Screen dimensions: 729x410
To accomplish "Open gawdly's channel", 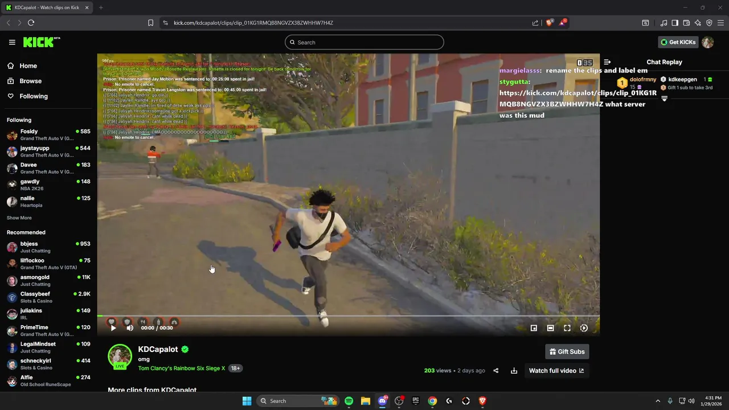I will click(48, 185).
